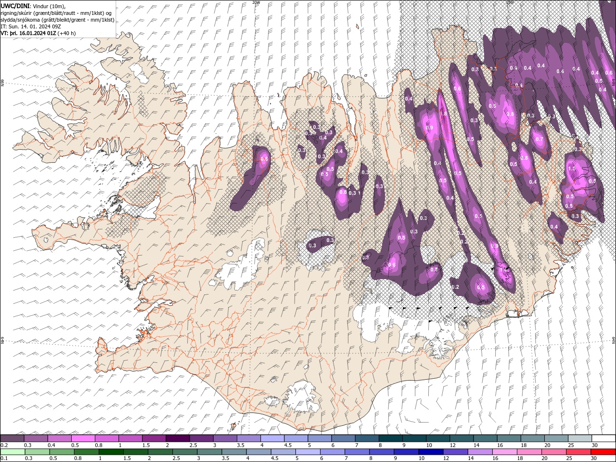Pick the swatch labeled 18 in the purple legend row
The width and height of the screenshot is (616, 462).
click(x=532, y=438)
